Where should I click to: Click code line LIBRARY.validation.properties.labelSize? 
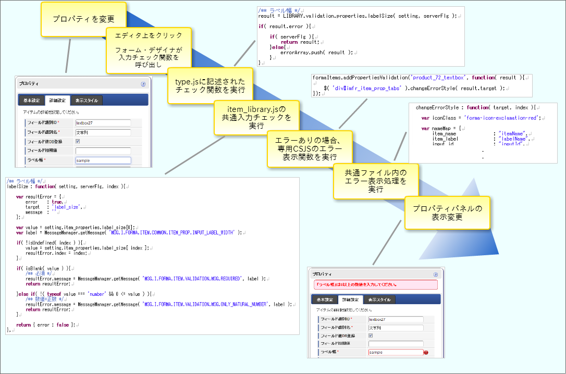coord(358,16)
